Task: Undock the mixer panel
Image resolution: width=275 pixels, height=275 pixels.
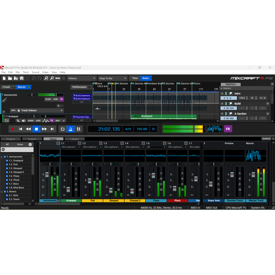Action: 266,139
